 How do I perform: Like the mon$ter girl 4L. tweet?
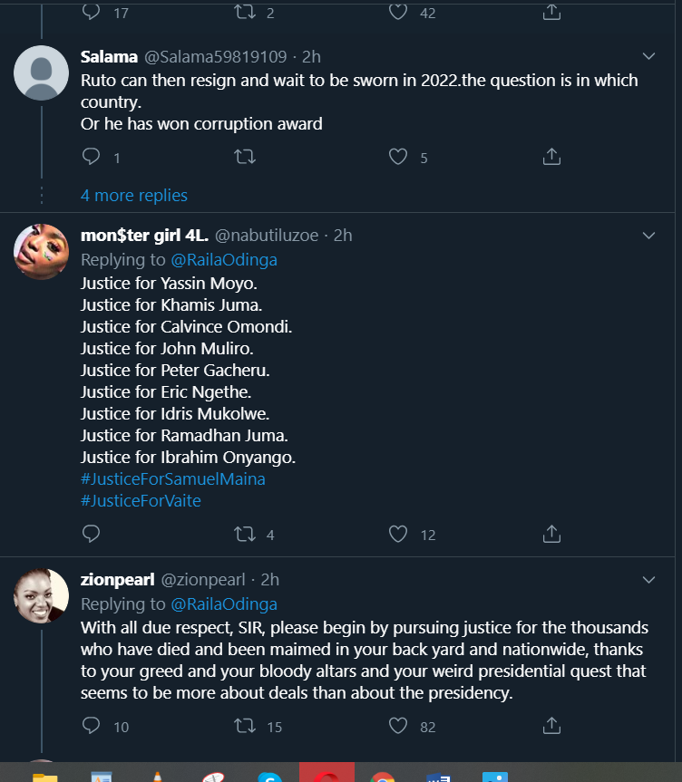(x=398, y=534)
